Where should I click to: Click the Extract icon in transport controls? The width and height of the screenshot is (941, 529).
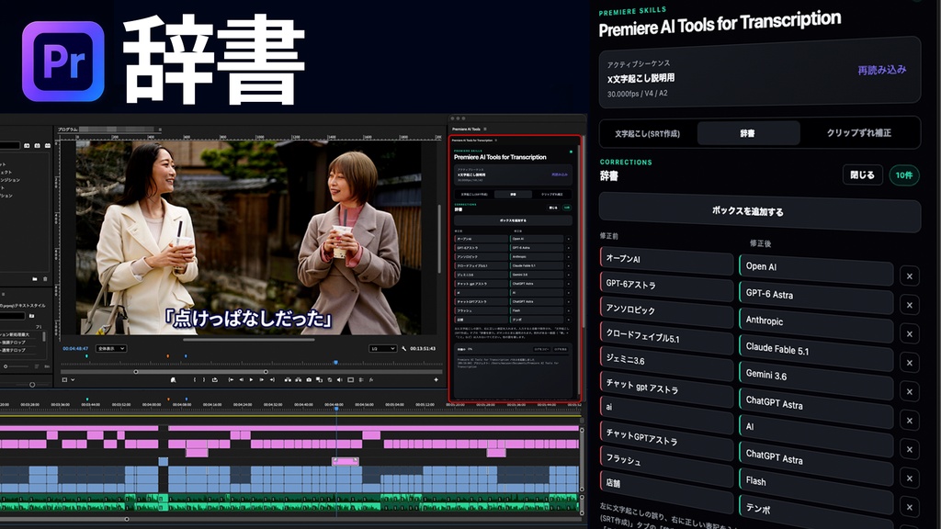pyautogui.click(x=299, y=379)
